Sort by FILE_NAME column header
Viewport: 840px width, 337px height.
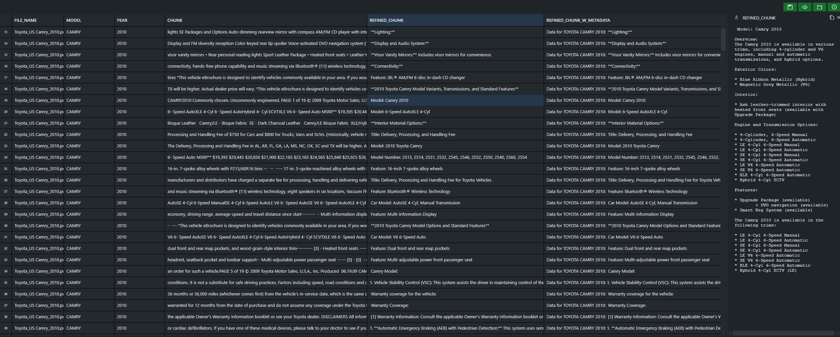(x=38, y=20)
